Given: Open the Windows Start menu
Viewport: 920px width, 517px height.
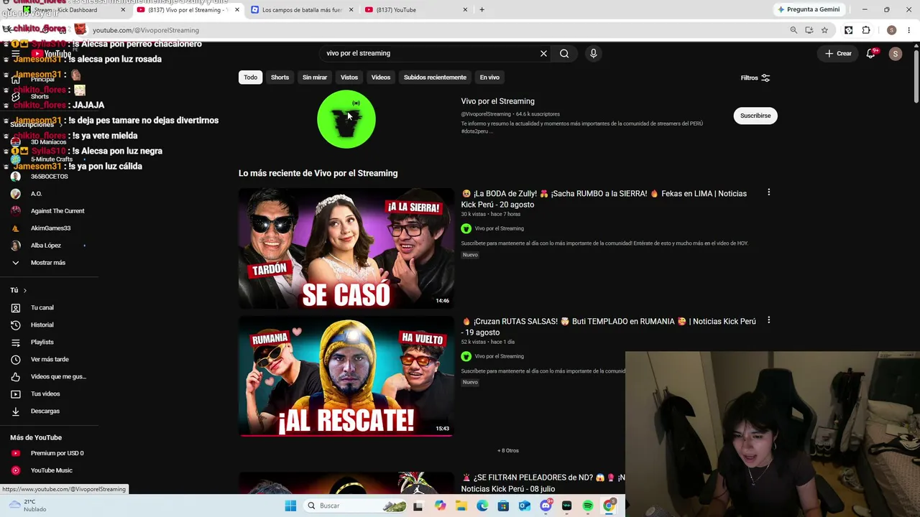Looking at the screenshot, I should [290, 506].
